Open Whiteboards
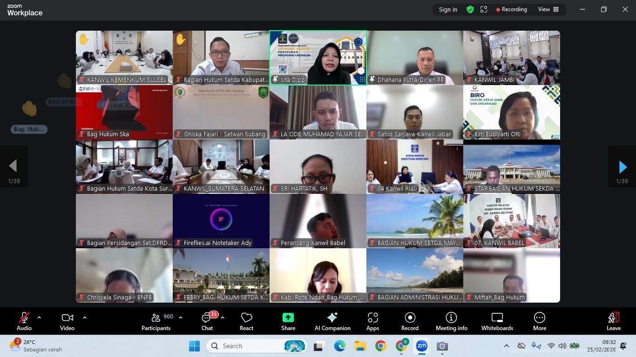This screenshot has width=636, height=357. coord(497,321)
